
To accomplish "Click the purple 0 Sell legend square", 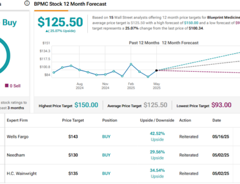I will [x=7, y=86].
